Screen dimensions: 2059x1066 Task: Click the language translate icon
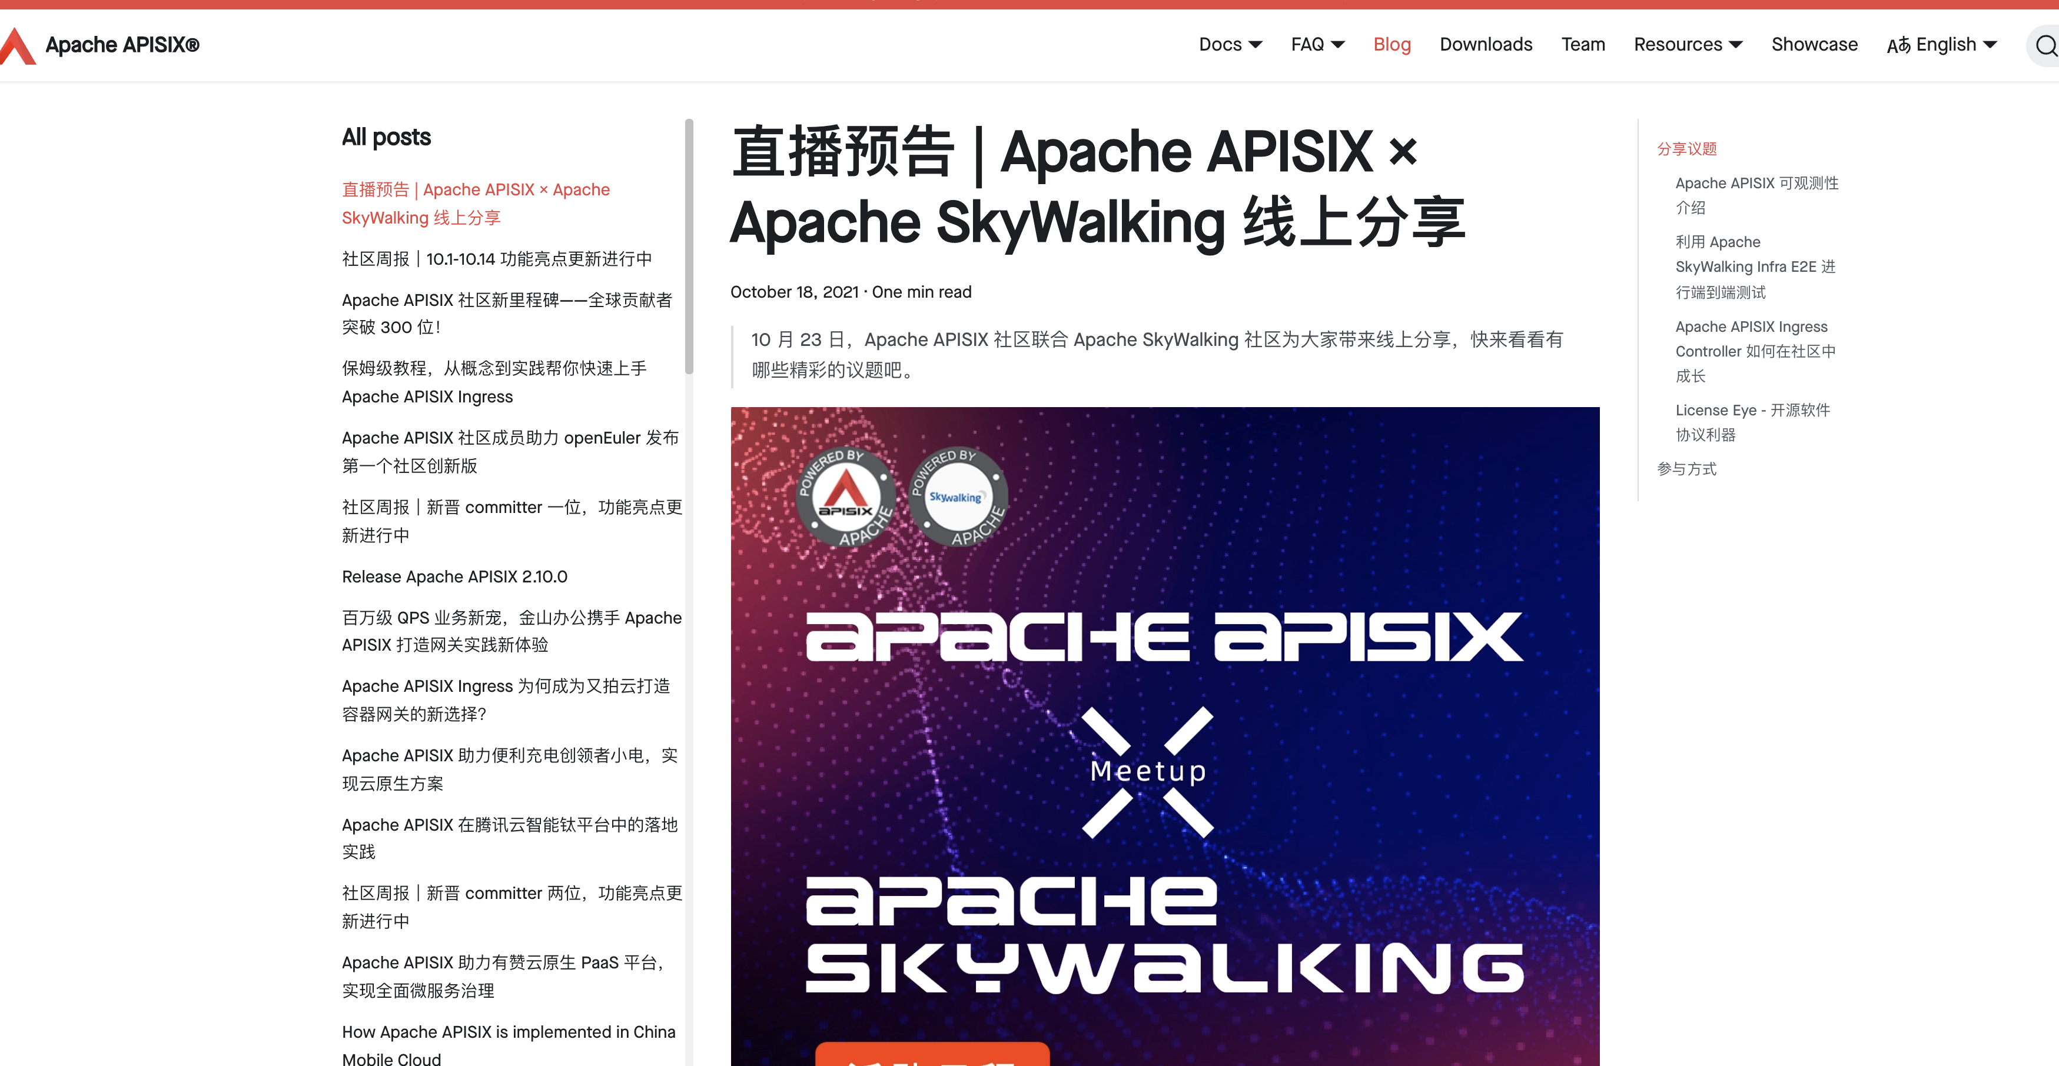[1898, 45]
